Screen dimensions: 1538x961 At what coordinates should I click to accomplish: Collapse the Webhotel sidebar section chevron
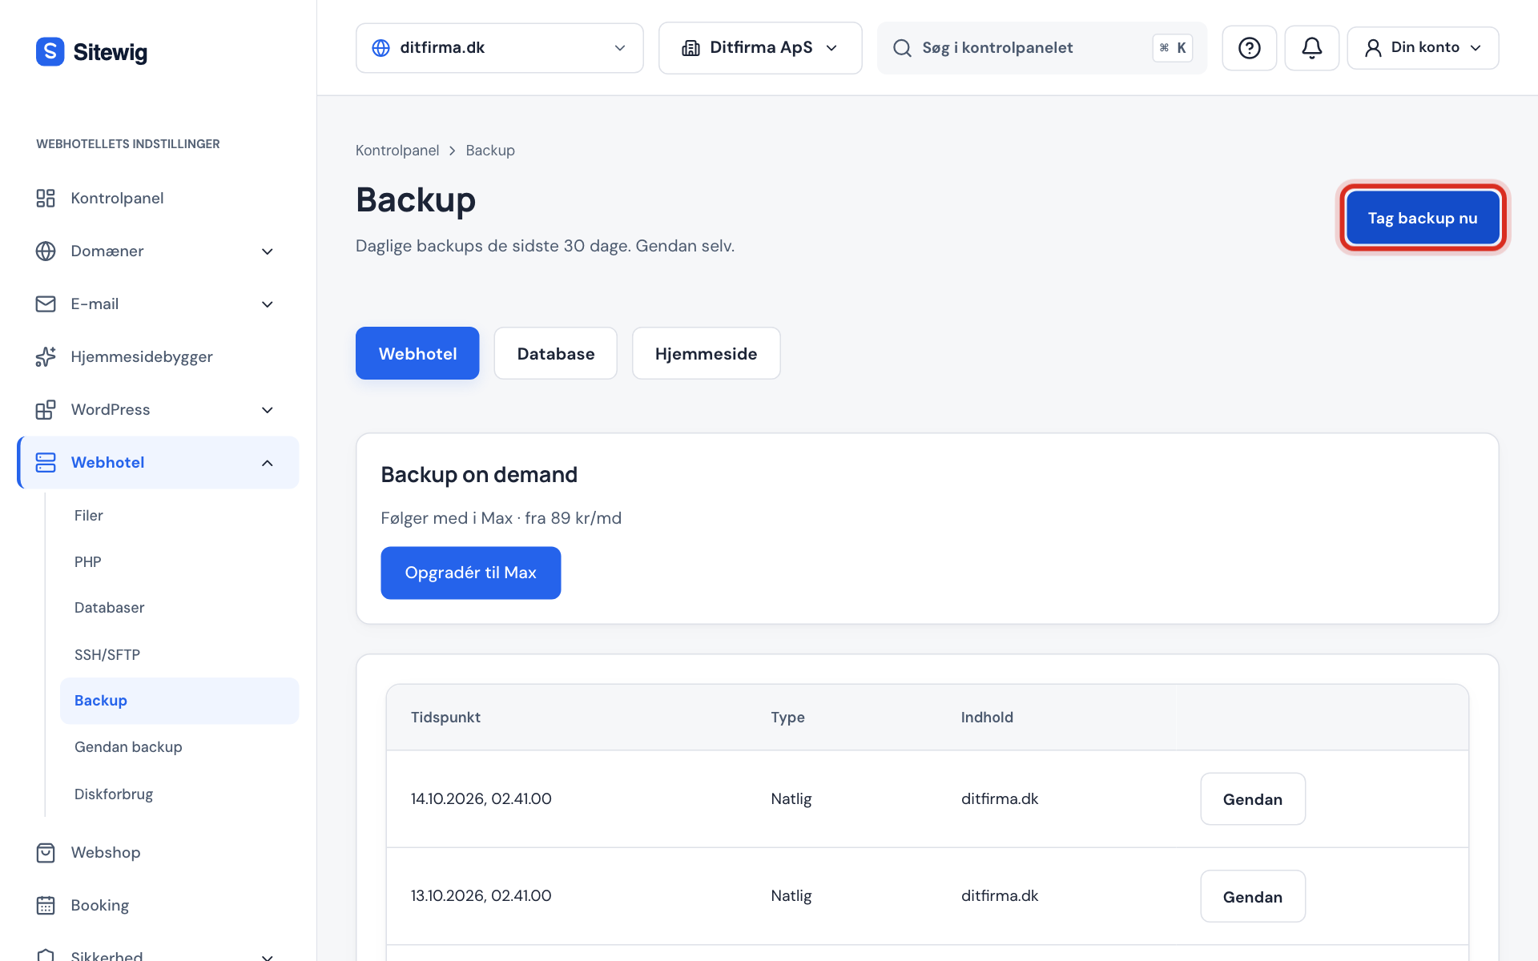click(268, 463)
